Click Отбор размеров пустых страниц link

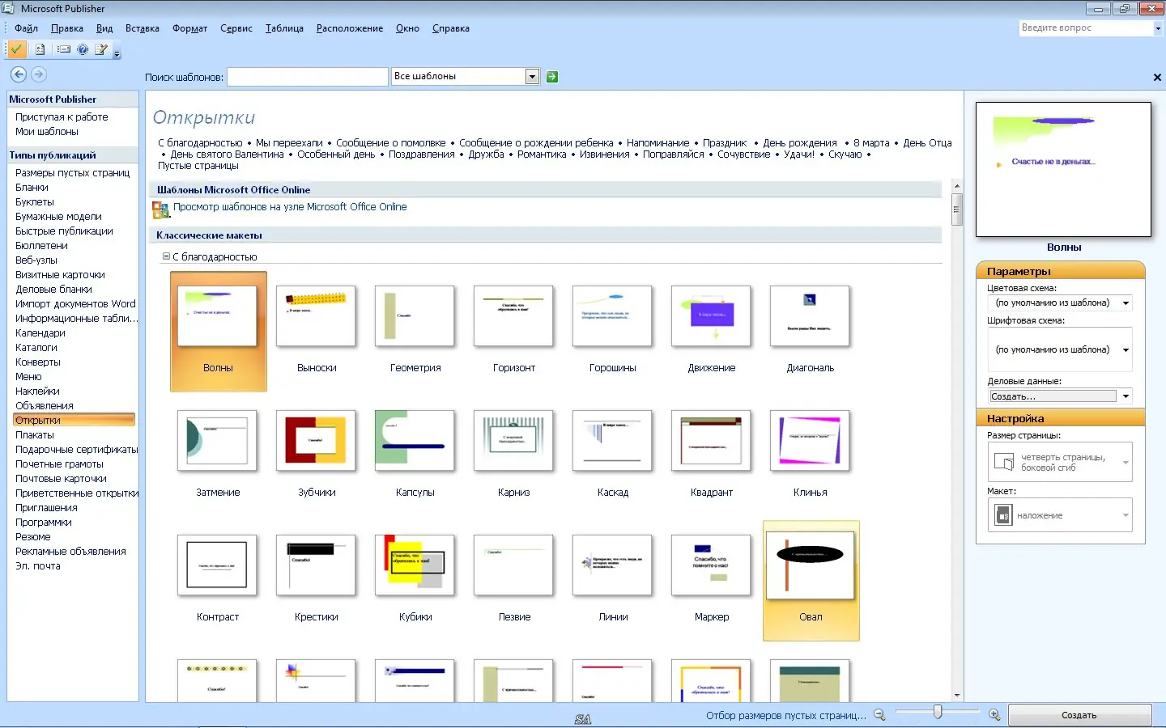pos(785,715)
